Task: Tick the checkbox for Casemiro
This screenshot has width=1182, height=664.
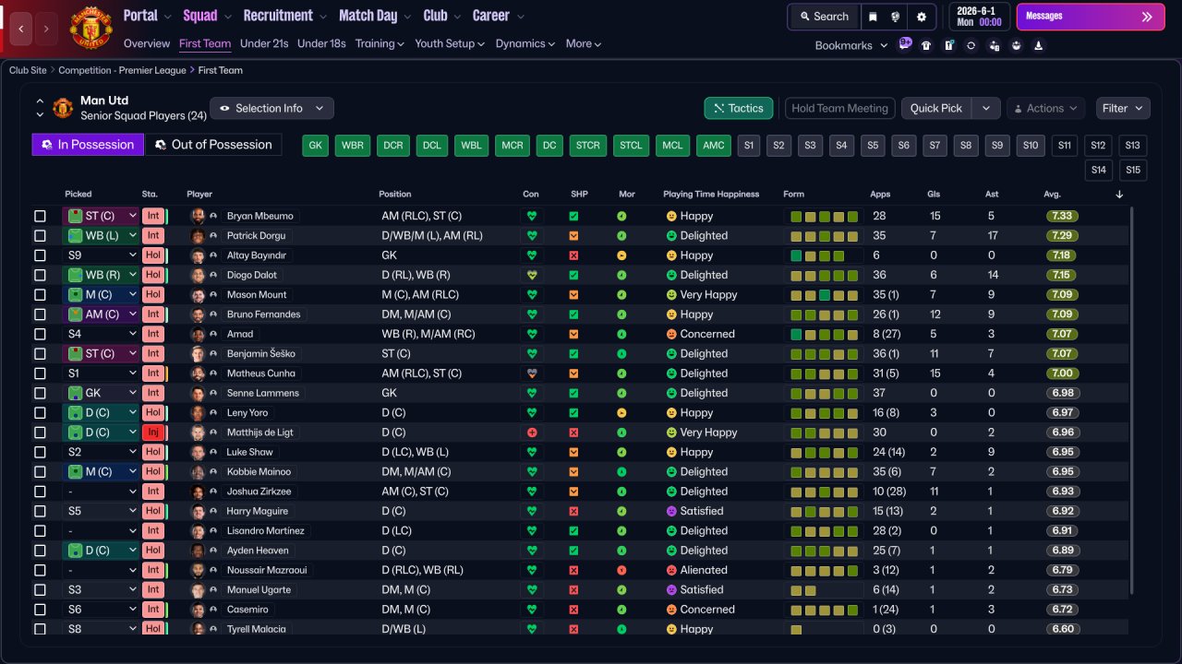Action: coord(40,610)
